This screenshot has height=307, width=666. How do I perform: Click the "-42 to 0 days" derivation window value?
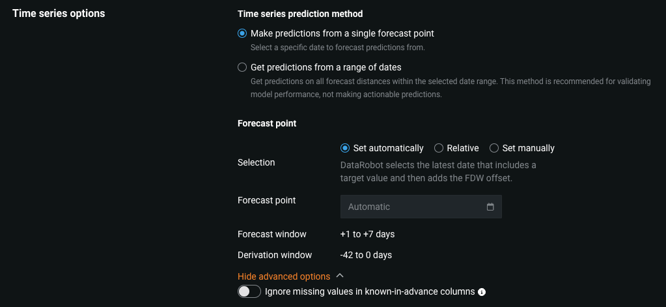366,255
